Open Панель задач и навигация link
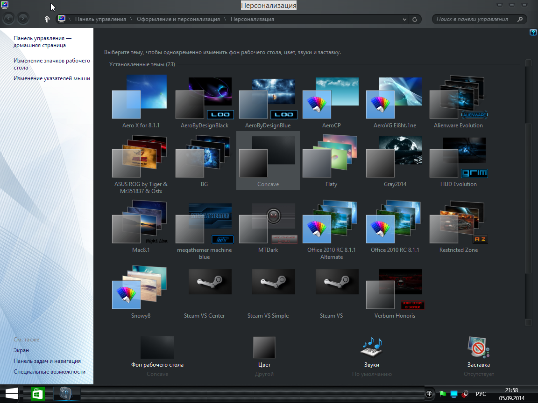 click(x=47, y=361)
